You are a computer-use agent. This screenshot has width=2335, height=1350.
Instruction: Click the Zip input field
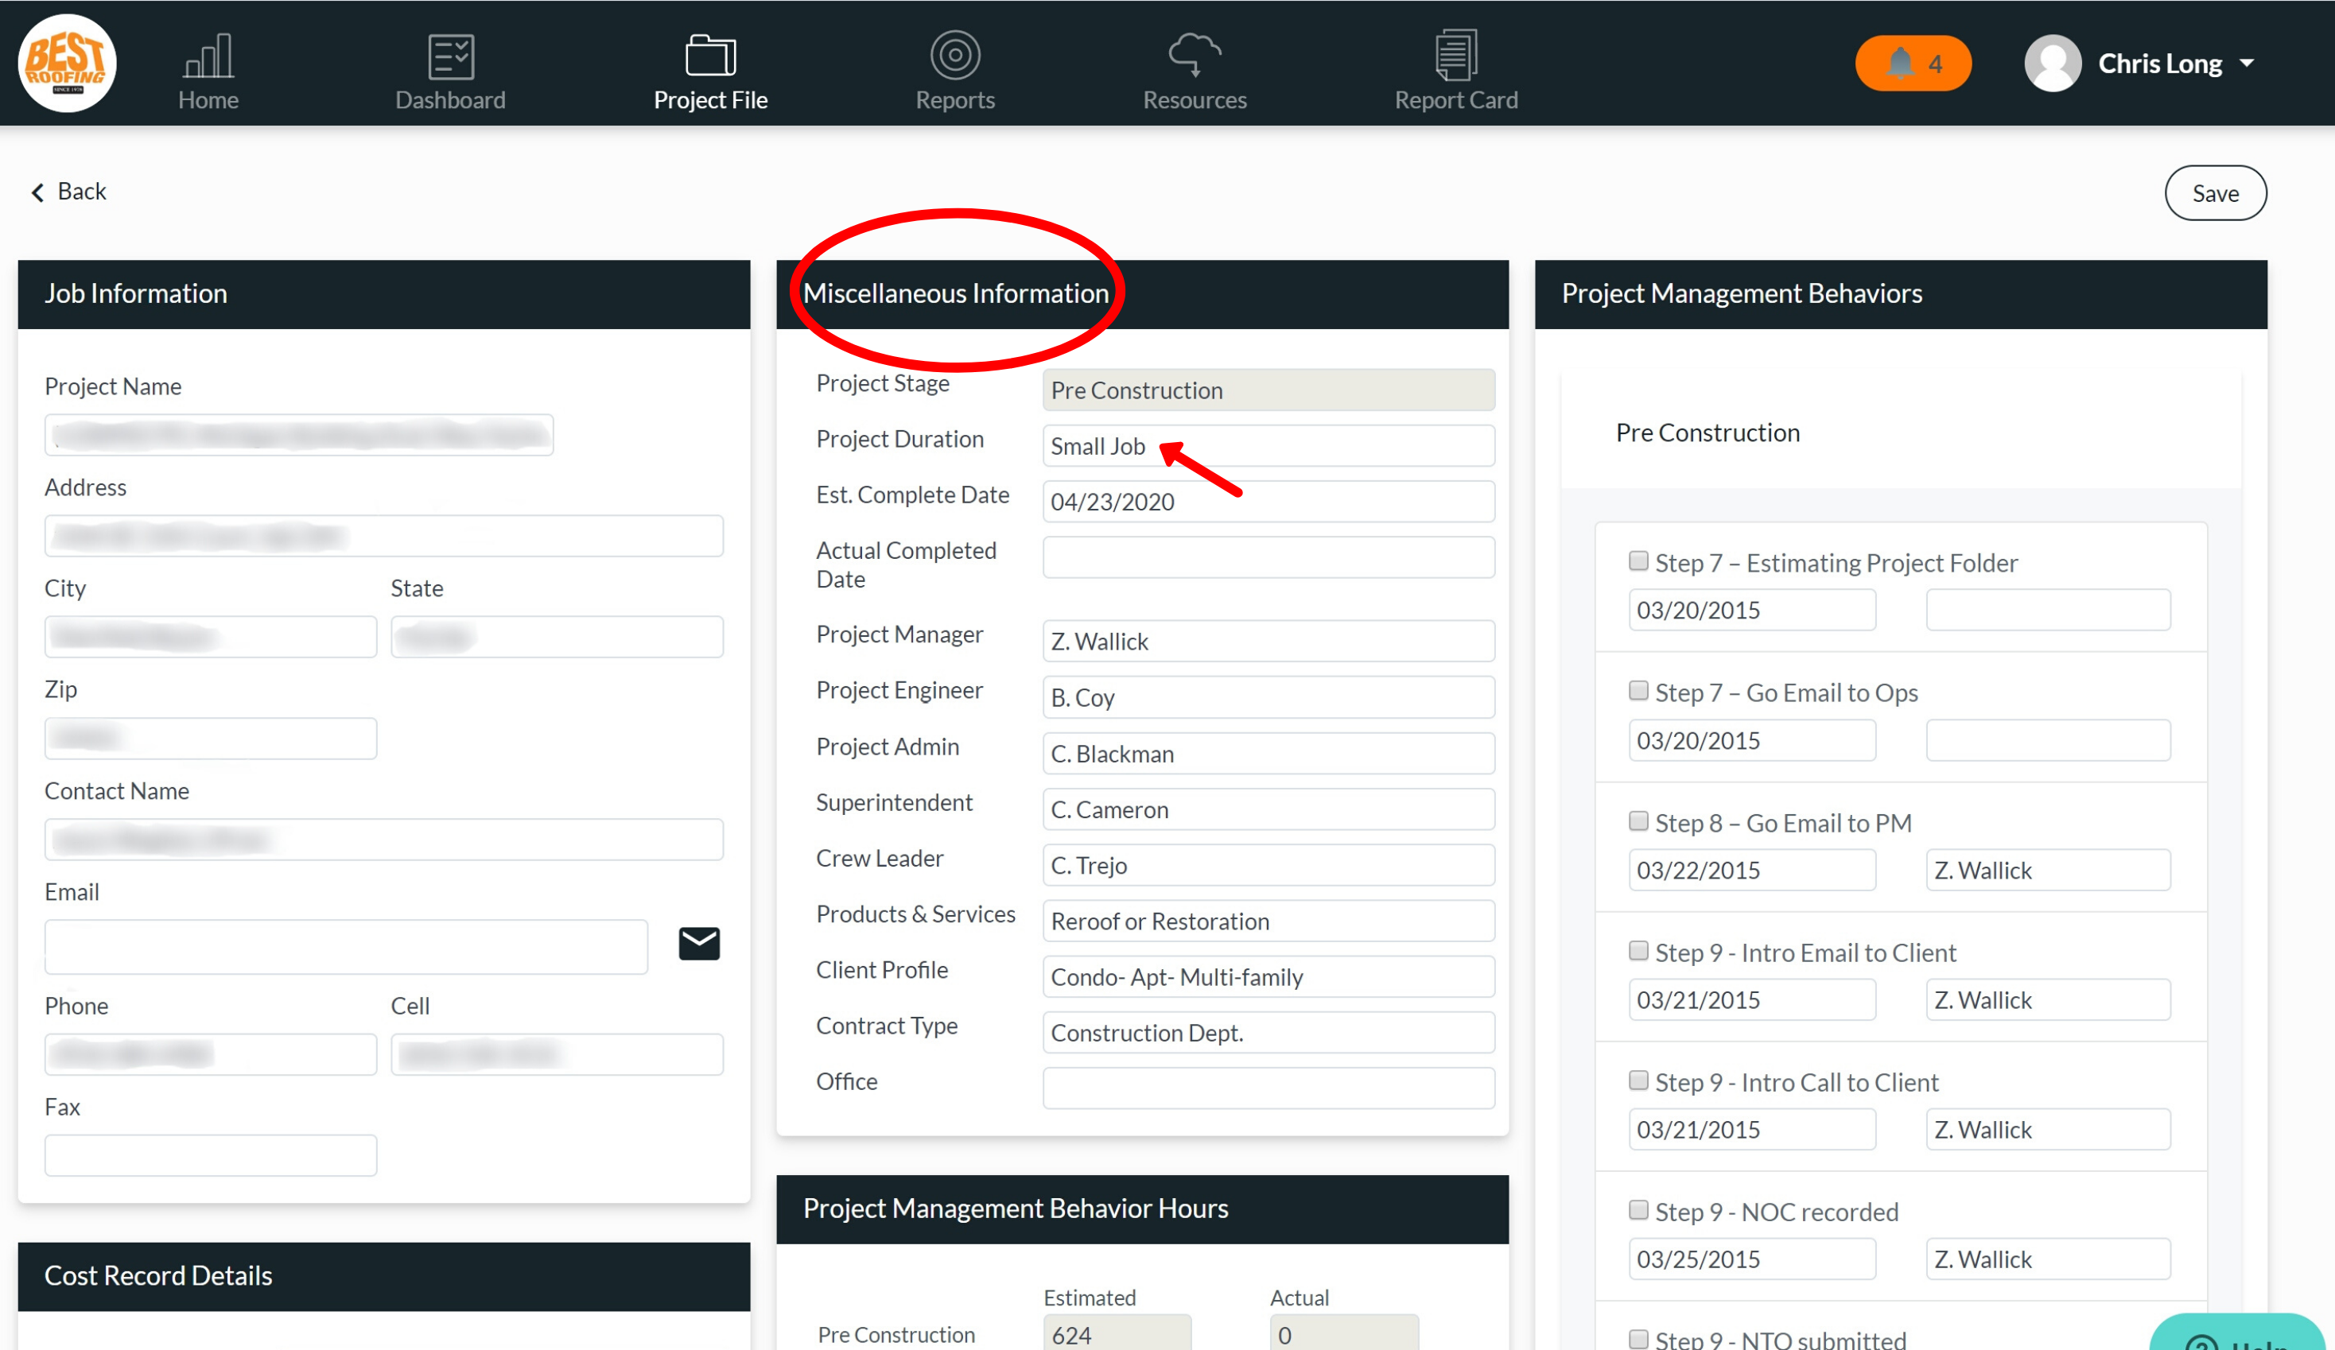tap(210, 738)
